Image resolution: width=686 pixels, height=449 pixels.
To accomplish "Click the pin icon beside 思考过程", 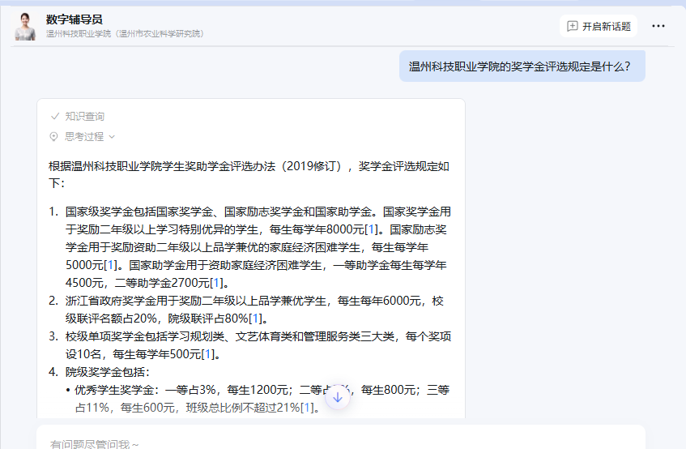I will [54, 137].
